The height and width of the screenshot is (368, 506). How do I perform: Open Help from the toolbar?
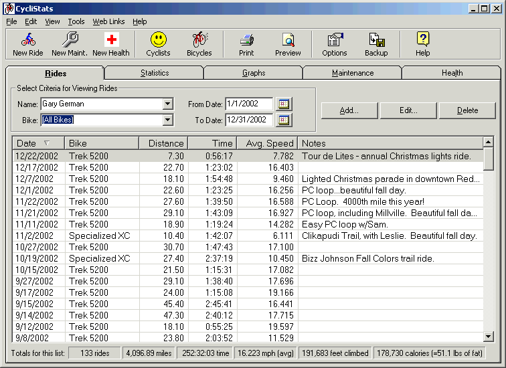[x=423, y=44]
